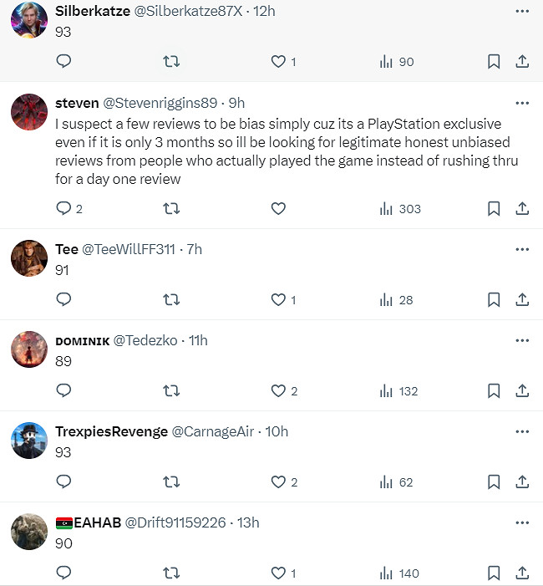Screen dimensions: 543x586
Task: Repost TrexpiesRevenge's tweet
Action: click(x=171, y=482)
